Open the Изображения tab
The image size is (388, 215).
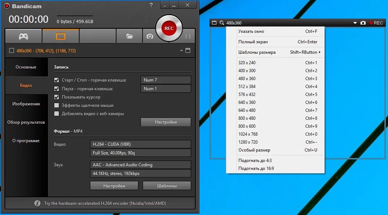[26, 104]
